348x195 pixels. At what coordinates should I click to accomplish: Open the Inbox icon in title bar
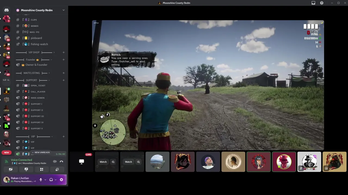(x=313, y=3)
